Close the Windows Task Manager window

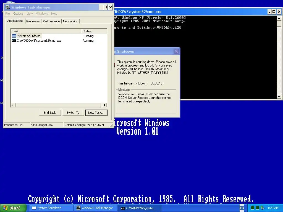(x=111, y=7)
